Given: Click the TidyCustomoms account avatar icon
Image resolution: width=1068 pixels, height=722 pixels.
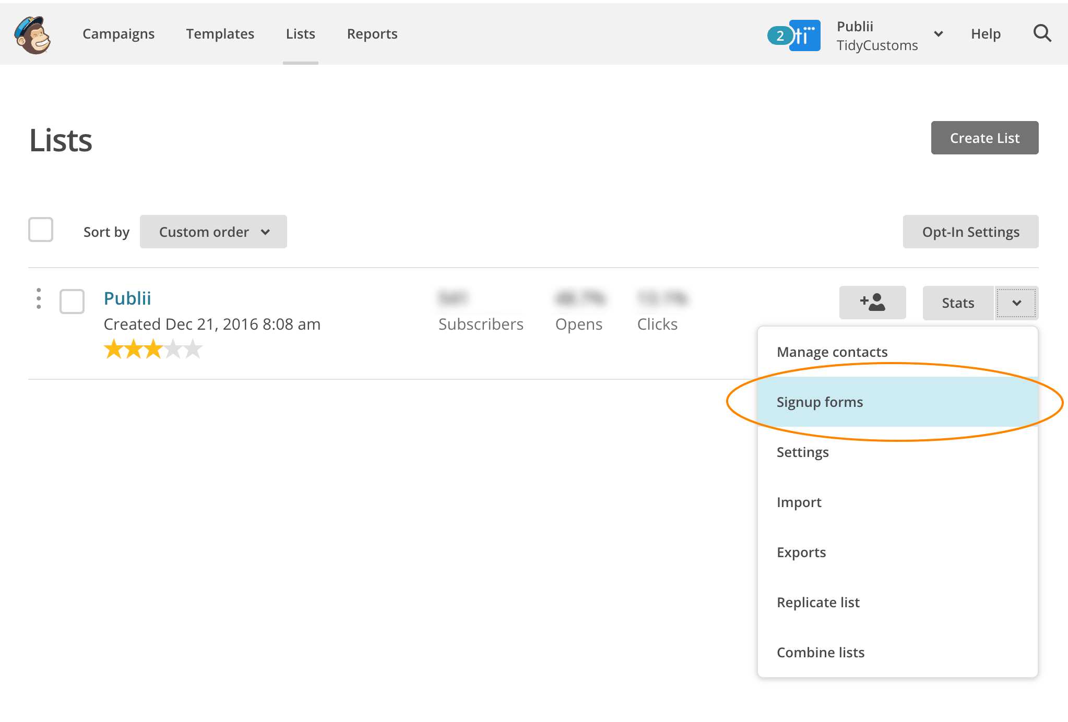Looking at the screenshot, I should (804, 34).
